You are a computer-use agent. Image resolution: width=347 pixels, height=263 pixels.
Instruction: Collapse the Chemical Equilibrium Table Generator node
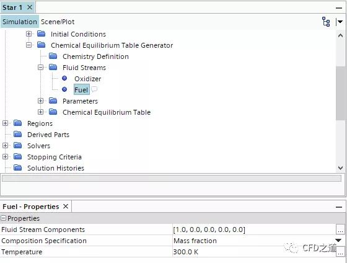pyautogui.click(x=29, y=45)
